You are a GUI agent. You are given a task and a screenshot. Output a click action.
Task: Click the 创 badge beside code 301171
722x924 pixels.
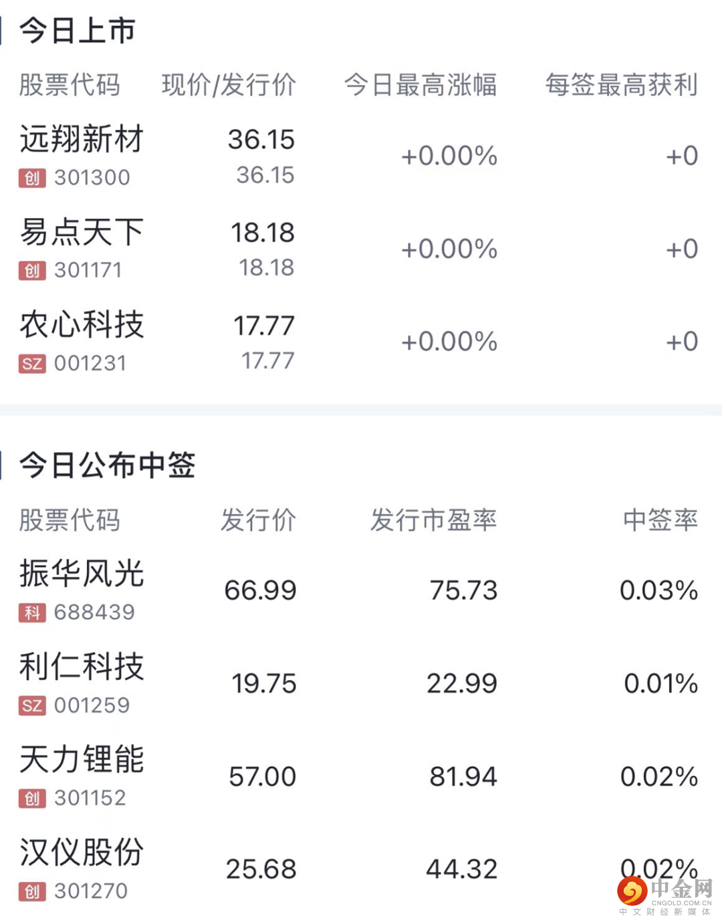[x=32, y=271]
